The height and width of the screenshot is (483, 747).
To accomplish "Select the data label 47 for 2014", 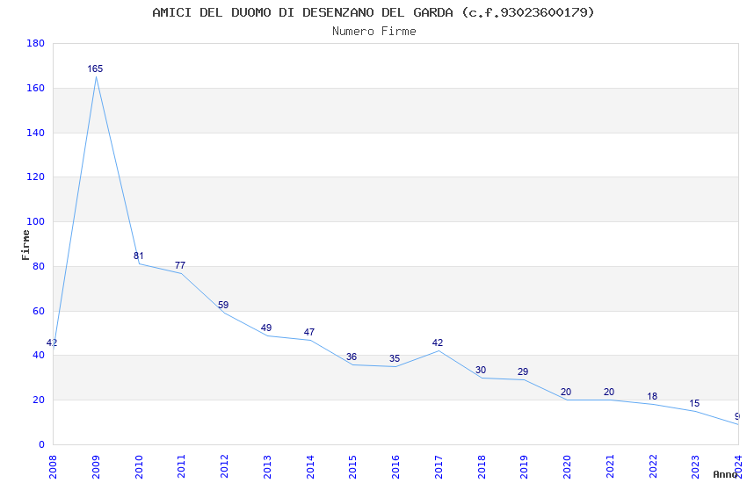I will coord(309,332).
